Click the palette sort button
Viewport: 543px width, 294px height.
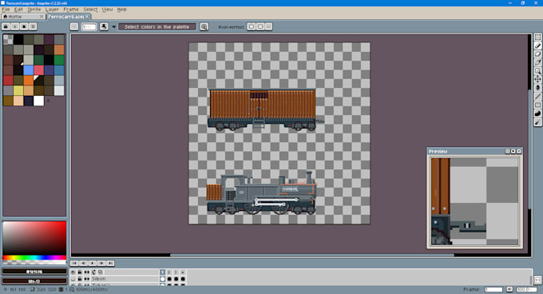point(15,26)
